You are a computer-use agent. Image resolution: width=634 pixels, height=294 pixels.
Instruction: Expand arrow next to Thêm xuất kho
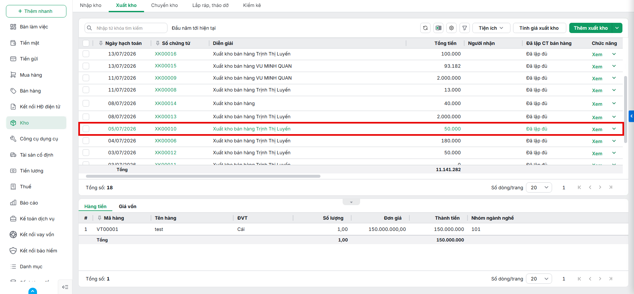[x=617, y=28]
